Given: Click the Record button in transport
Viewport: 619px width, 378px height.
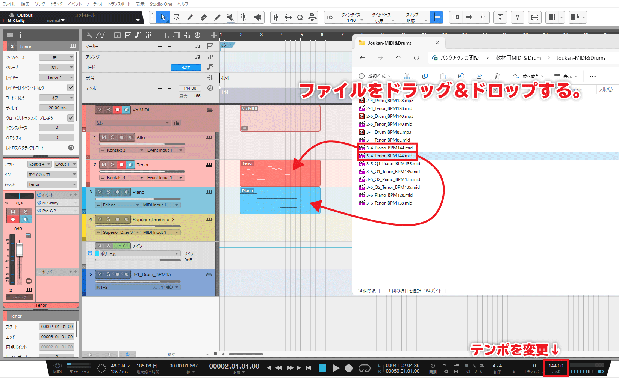Looking at the screenshot, I should tap(349, 368).
